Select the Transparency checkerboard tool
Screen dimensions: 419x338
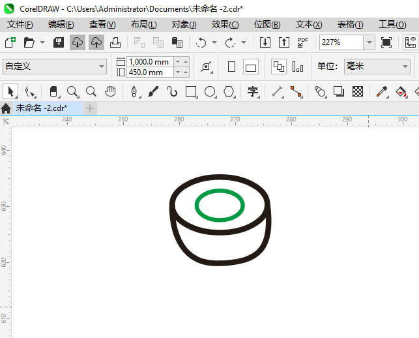click(x=358, y=91)
